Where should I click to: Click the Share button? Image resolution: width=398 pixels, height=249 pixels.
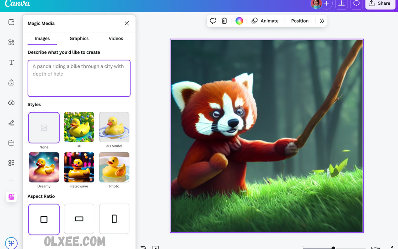coord(380,4)
